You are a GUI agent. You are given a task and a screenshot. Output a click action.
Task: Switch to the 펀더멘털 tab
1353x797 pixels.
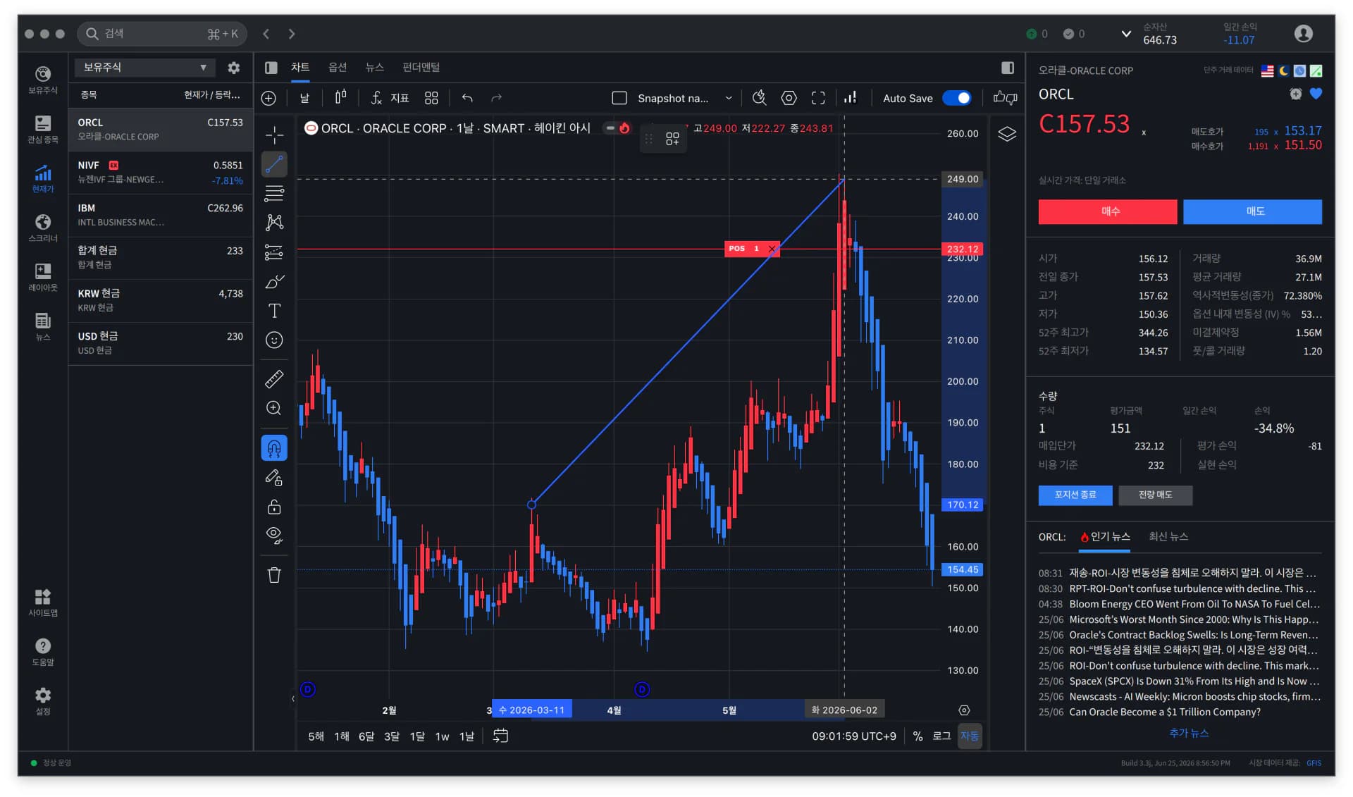pos(421,67)
